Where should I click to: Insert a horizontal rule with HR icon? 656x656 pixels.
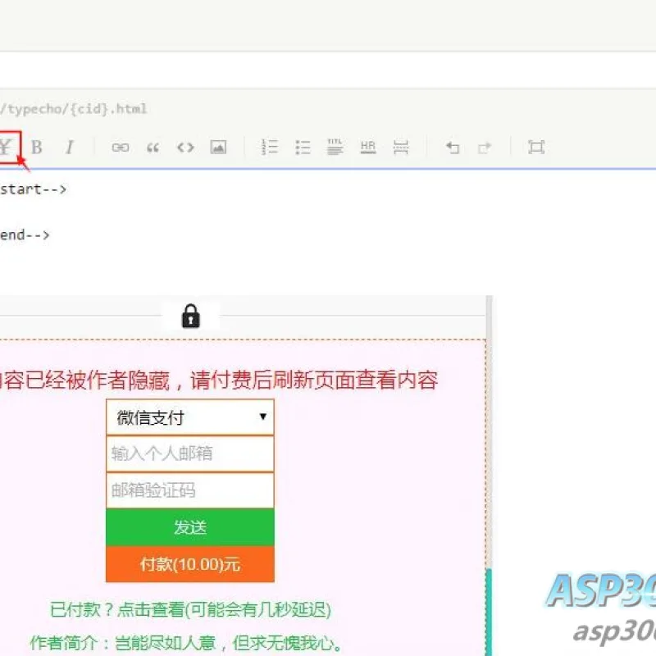pyautogui.click(x=368, y=148)
